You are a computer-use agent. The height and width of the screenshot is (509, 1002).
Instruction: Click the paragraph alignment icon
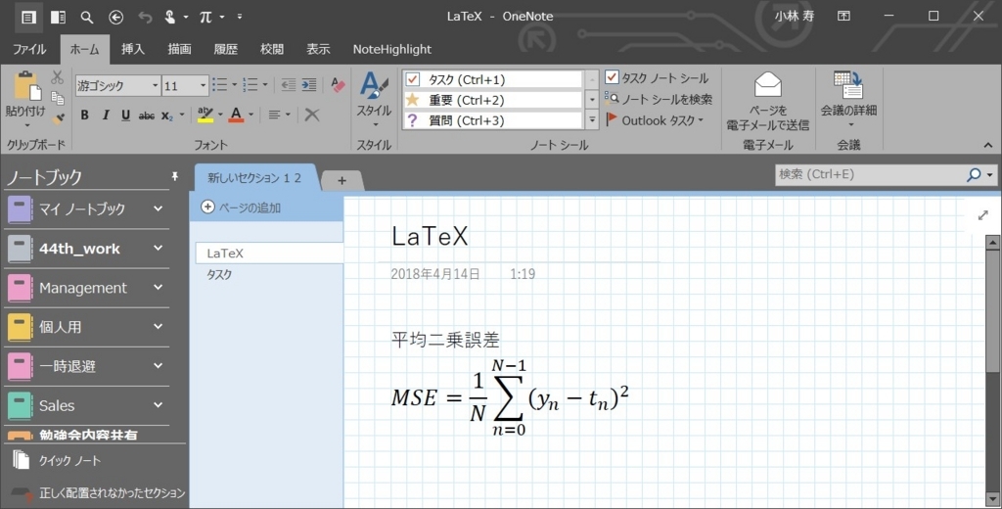click(275, 116)
